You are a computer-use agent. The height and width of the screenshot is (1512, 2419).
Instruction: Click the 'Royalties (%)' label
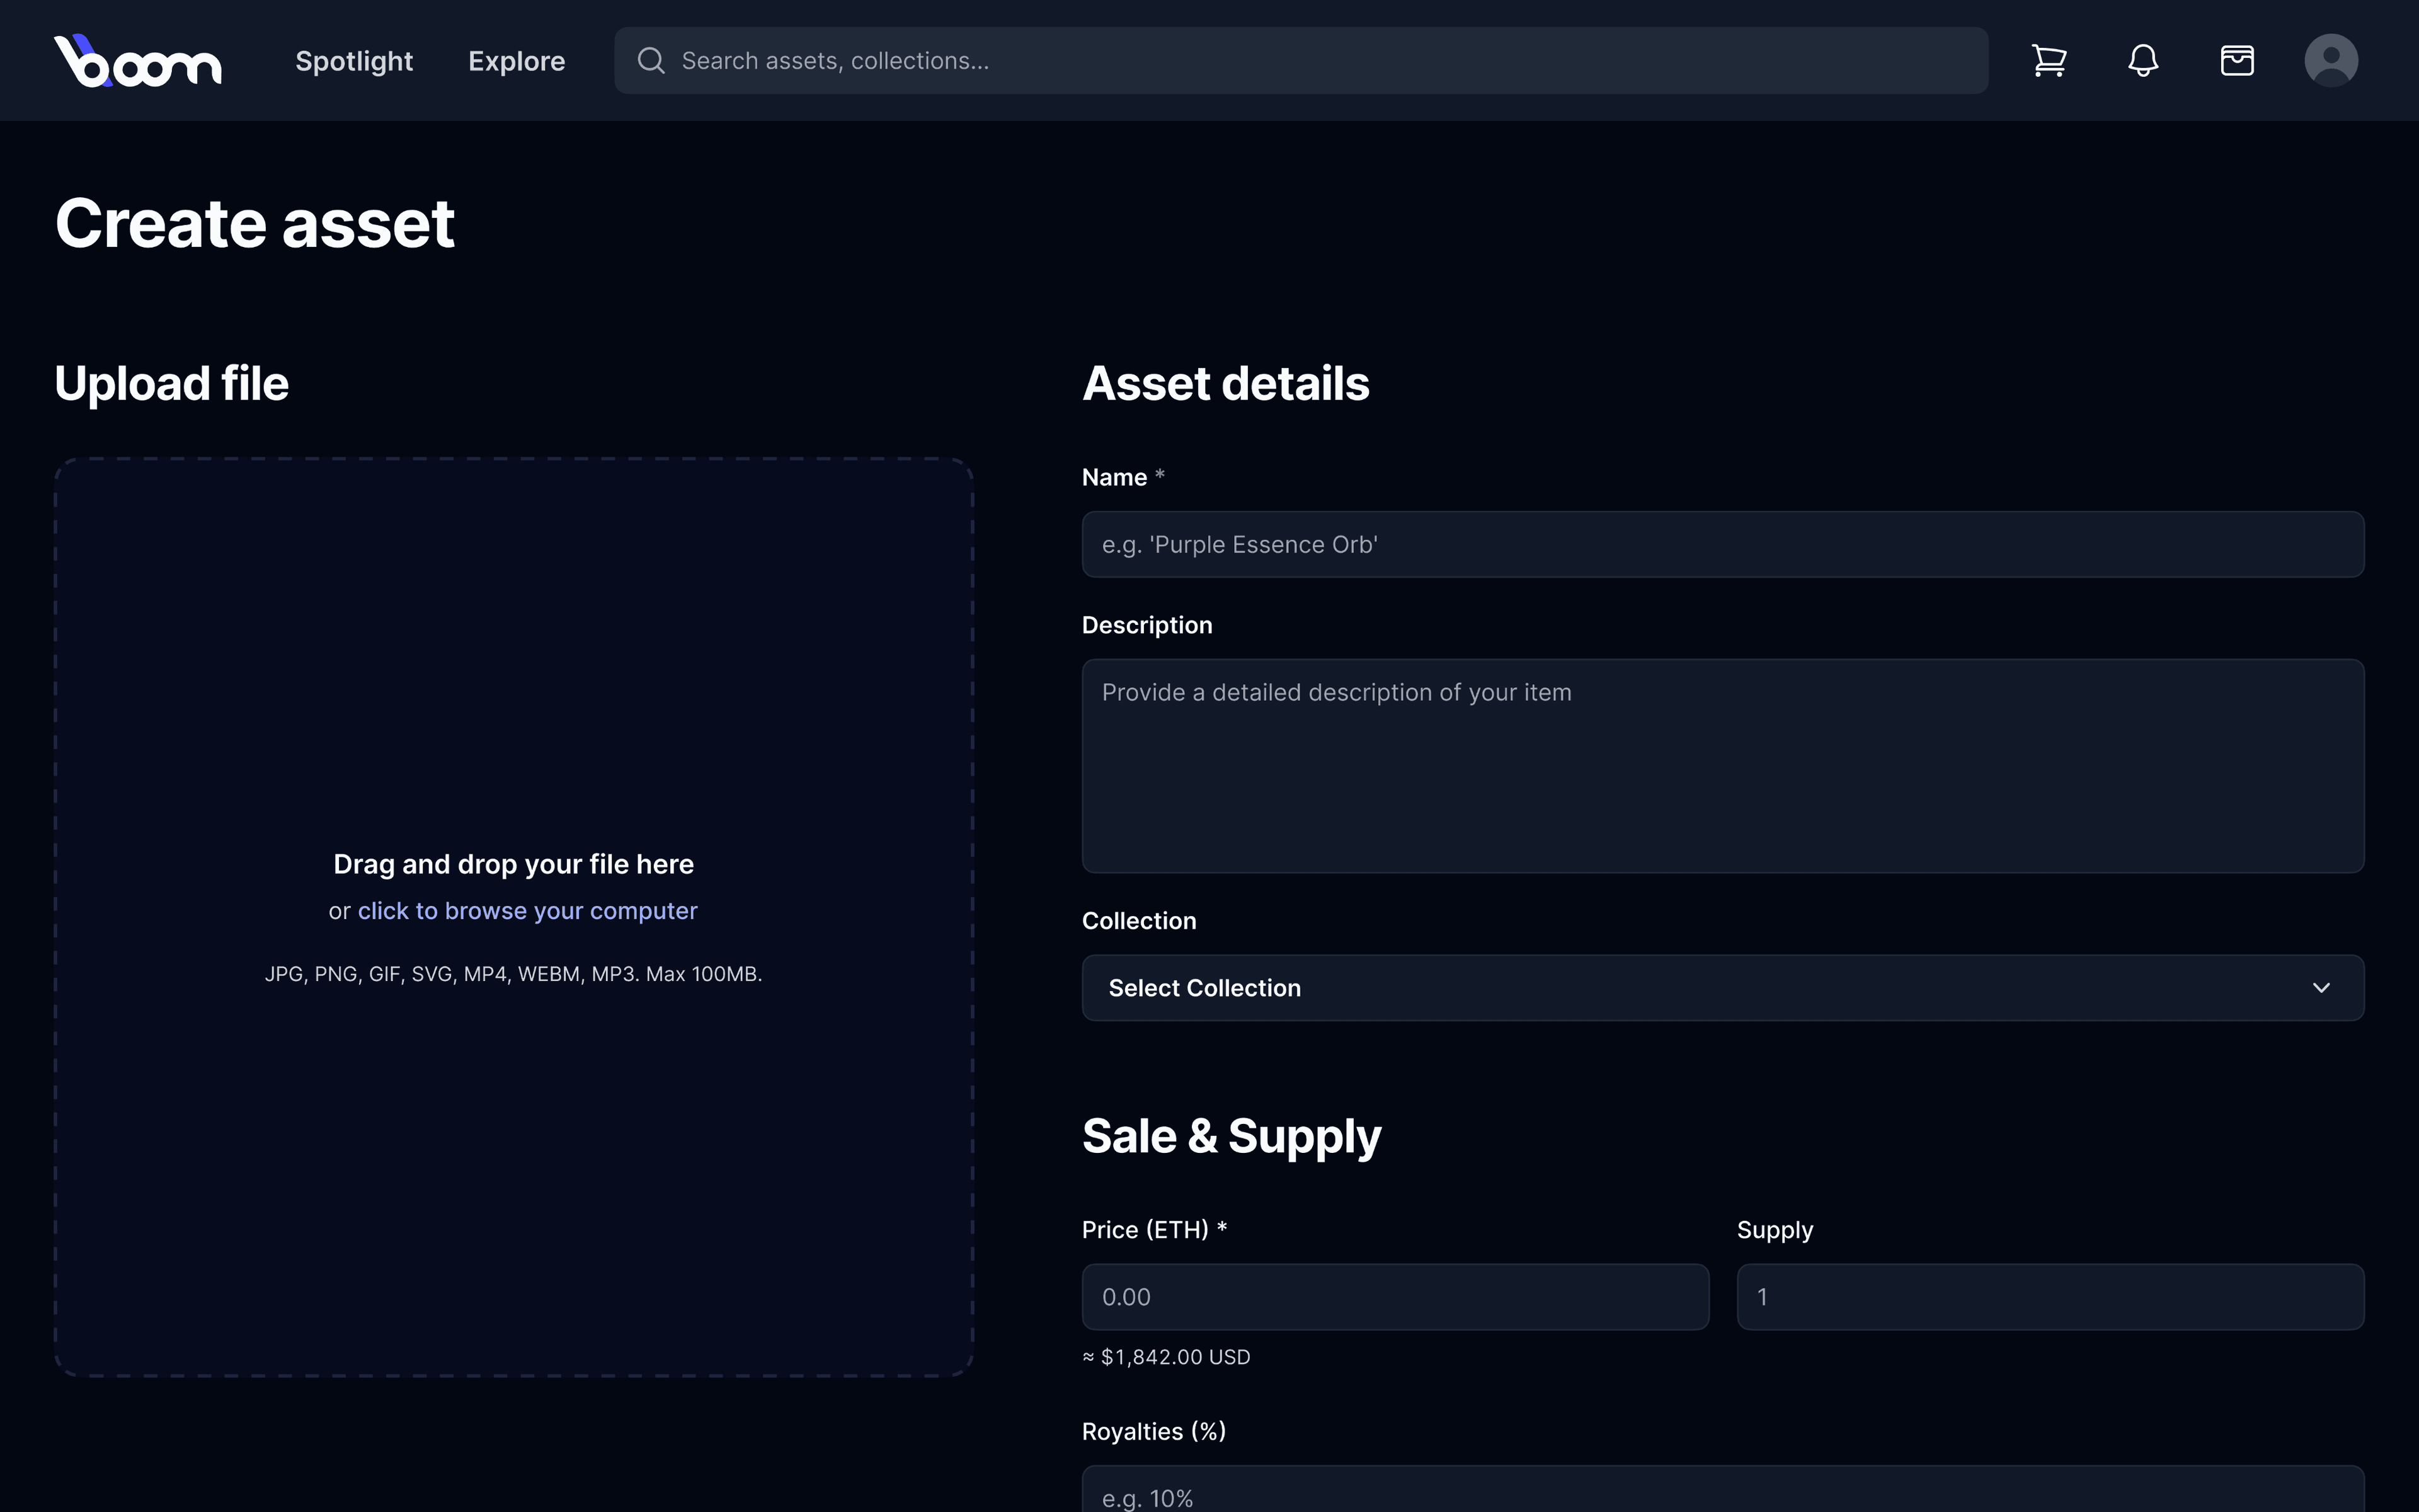1153,1432
